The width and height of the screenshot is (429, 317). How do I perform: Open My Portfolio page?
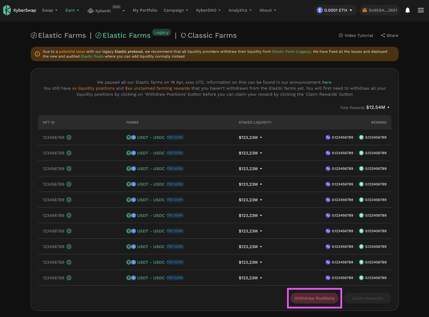tap(145, 10)
